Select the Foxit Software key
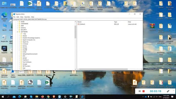 coord(27,62)
